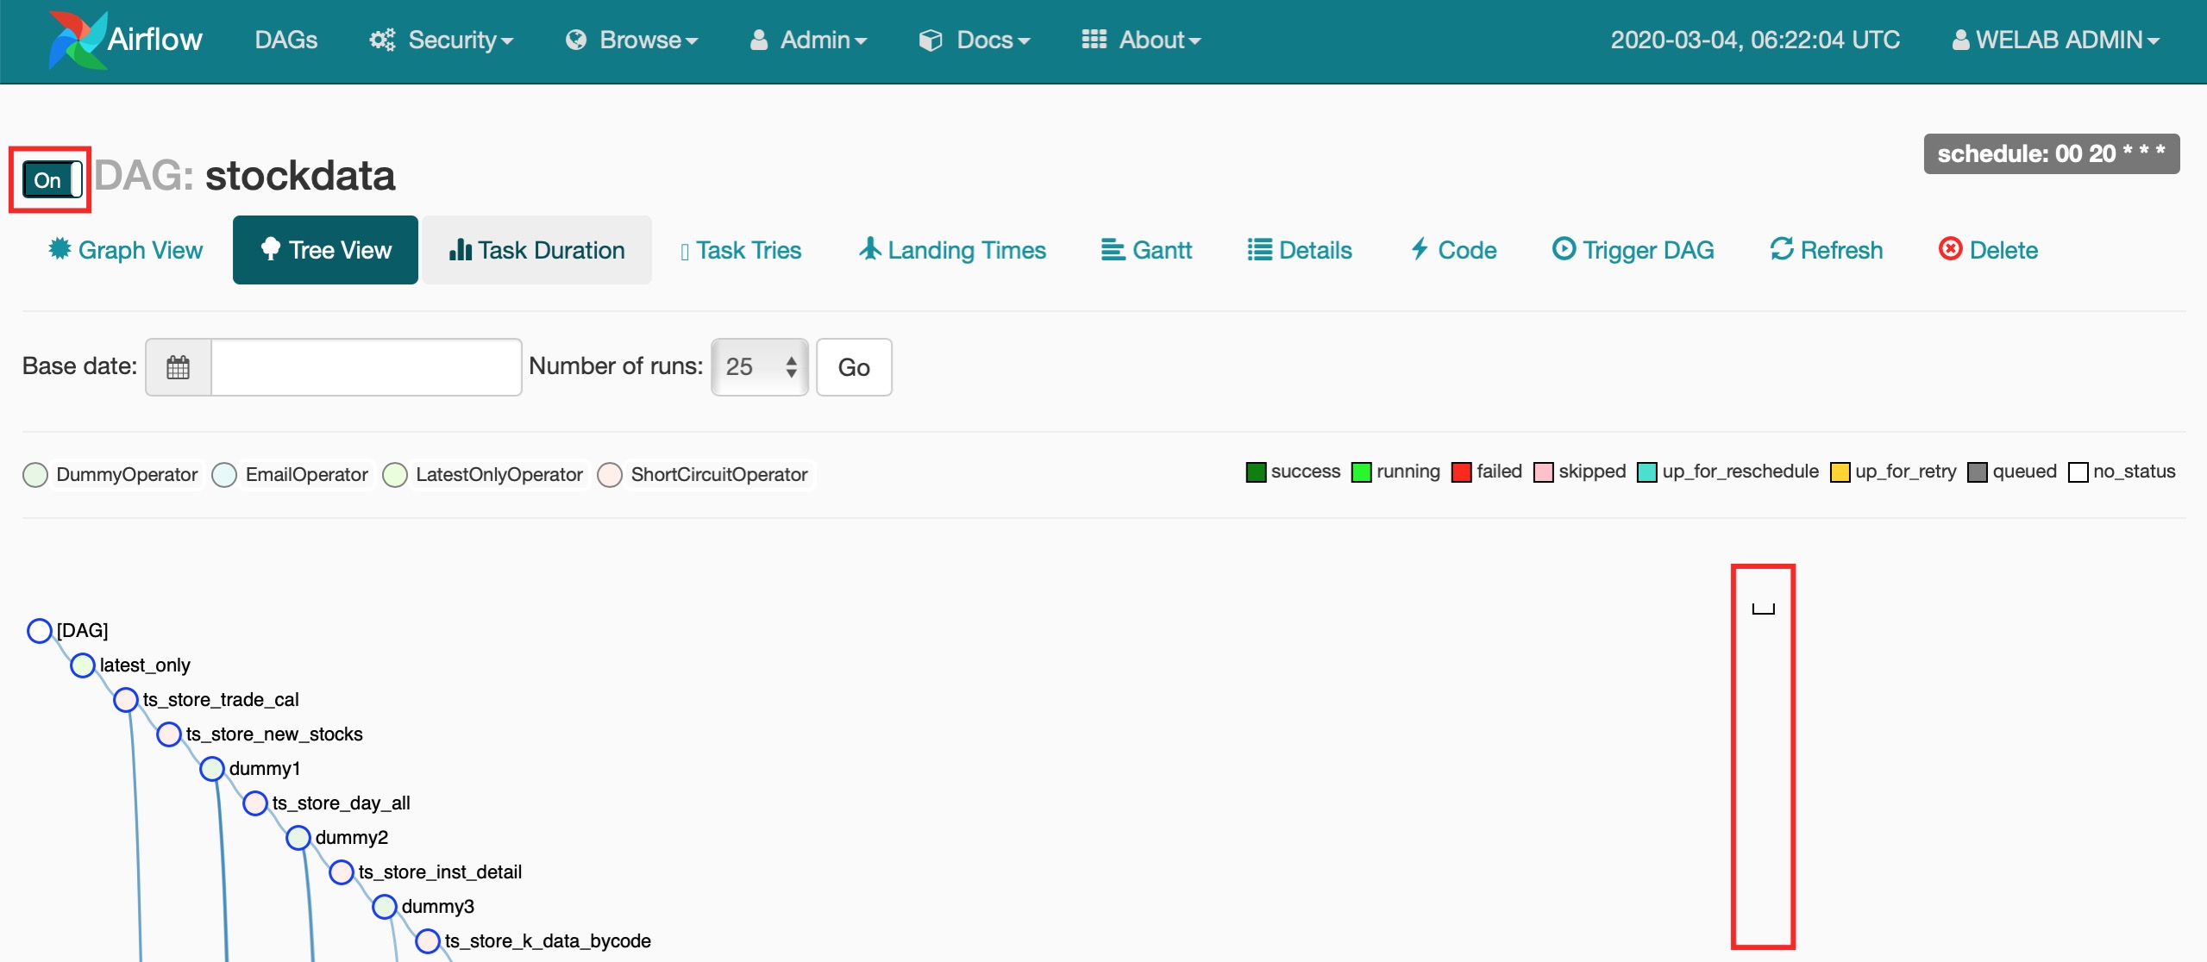Screen dimensions: 2207x962
Task: Change the Number of runs selector
Action: coord(759,367)
